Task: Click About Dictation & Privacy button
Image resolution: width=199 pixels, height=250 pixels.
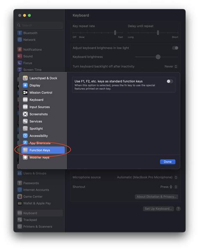Action: click(157, 197)
